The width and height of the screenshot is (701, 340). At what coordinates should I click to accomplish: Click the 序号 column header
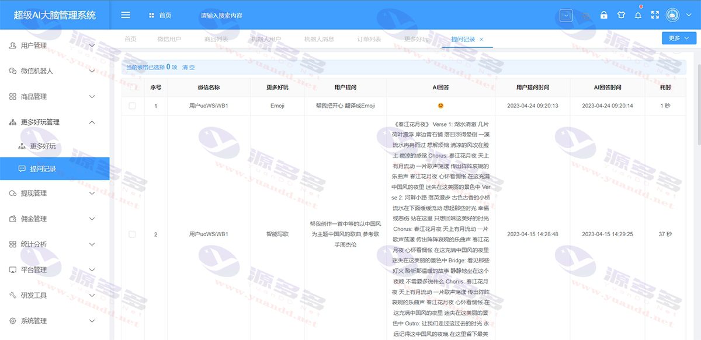155,87
